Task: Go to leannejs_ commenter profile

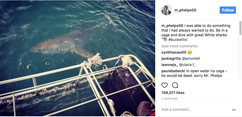Action: click(170, 65)
